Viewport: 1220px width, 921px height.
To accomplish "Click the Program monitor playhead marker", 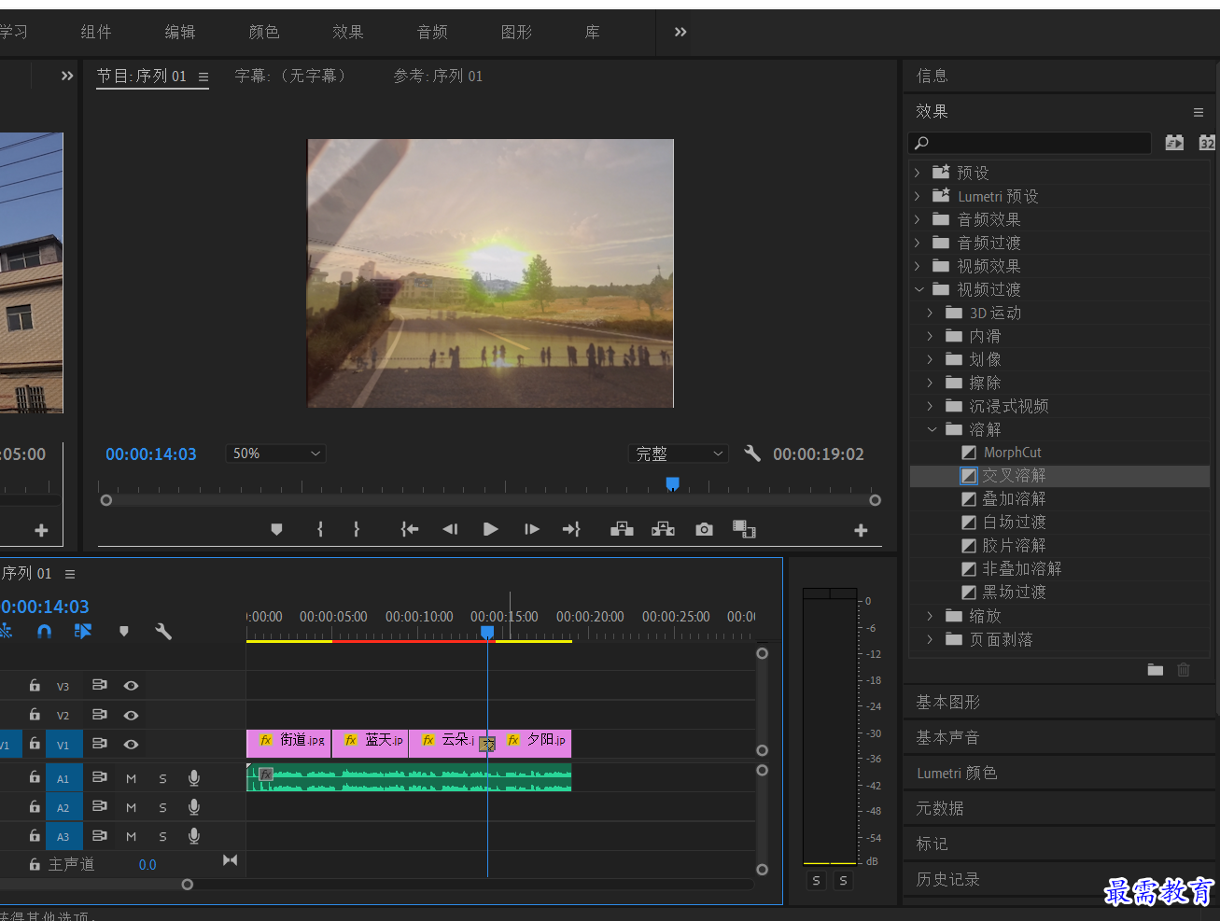I will [x=672, y=483].
